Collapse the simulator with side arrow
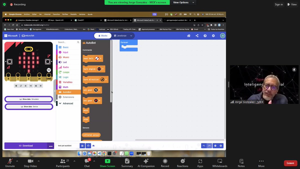Viewport: 300px width, 169px height. click(x=55, y=91)
